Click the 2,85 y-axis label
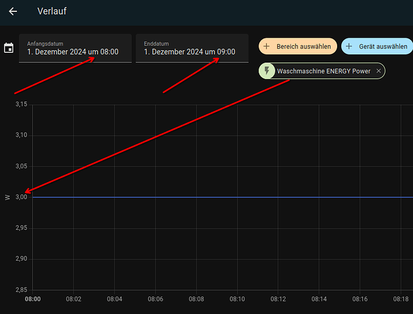 [x=21, y=290]
